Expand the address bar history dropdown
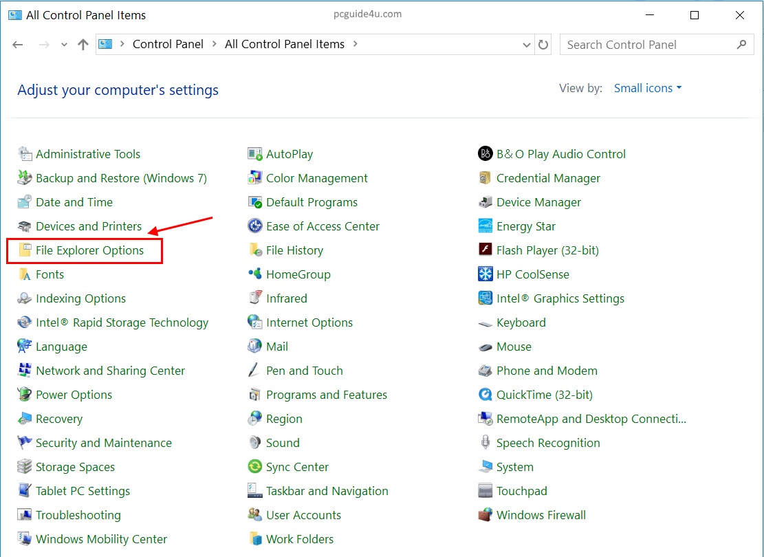This screenshot has height=557, width=764. (x=527, y=45)
